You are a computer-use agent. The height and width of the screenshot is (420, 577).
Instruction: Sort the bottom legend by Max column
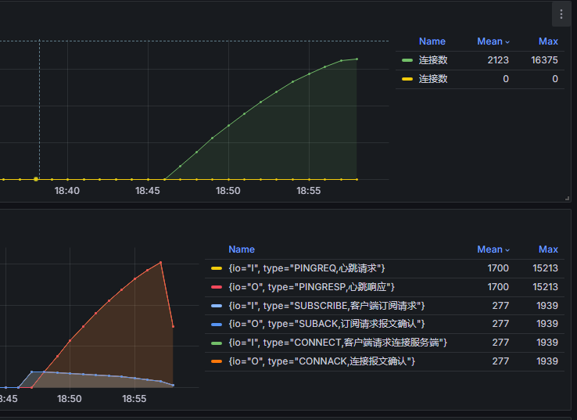[548, 249]
